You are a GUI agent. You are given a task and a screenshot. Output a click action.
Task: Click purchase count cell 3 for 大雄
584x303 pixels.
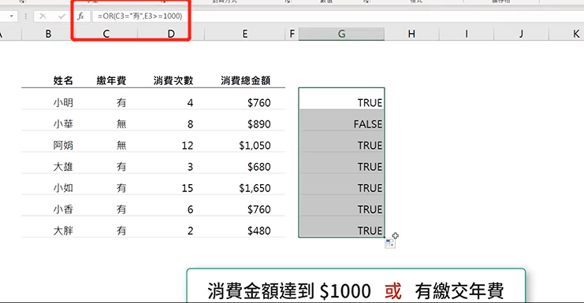(190, 167)
